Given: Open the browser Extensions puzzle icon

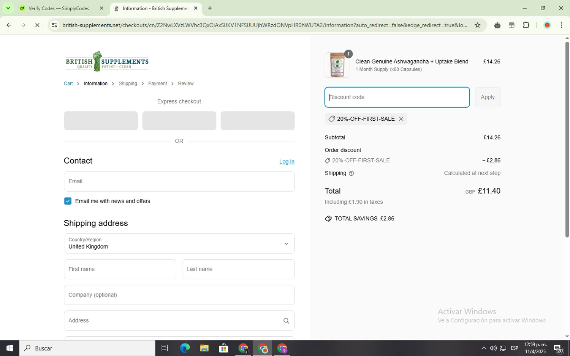Looking at the screenshot, I should pyautogui.click(x=526, y=25).
